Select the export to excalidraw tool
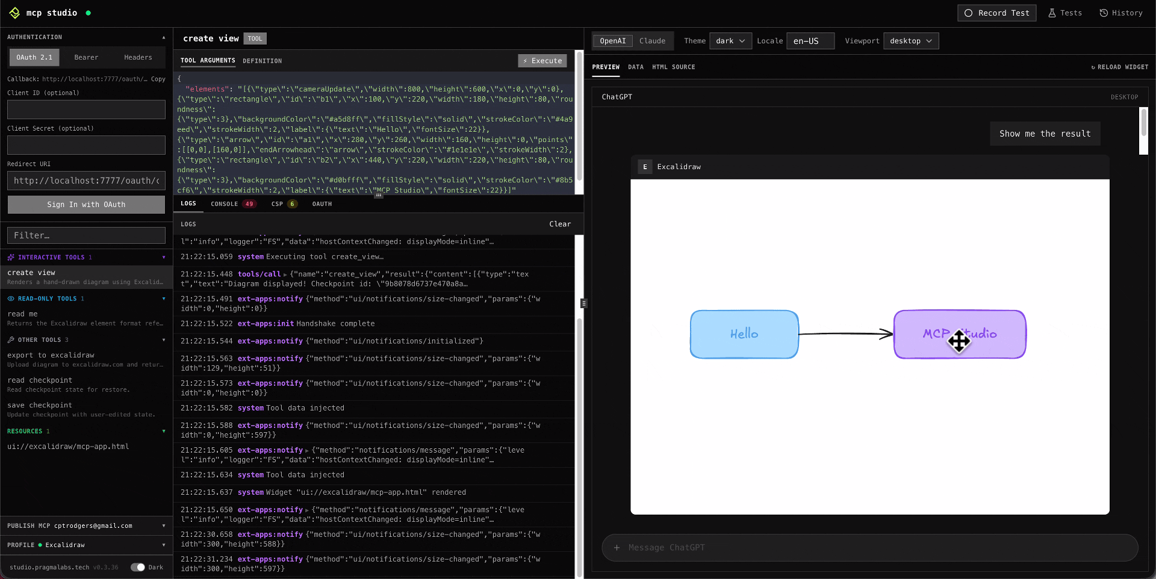The height and width of the screenshot is (579, 1156). pos(87,360)
